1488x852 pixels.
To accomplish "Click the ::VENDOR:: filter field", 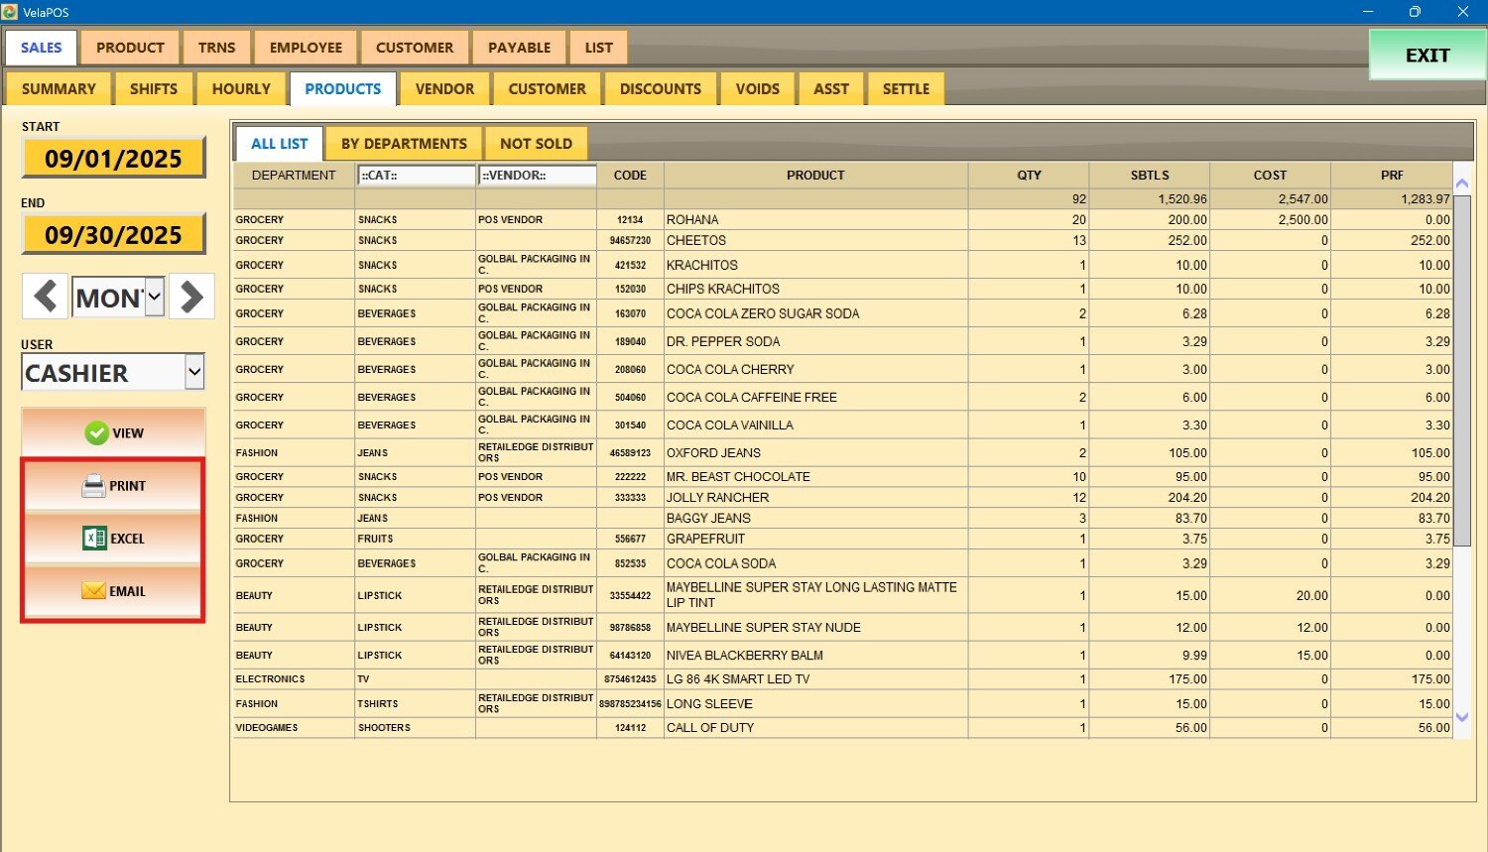I will click(x=537, y=176).
